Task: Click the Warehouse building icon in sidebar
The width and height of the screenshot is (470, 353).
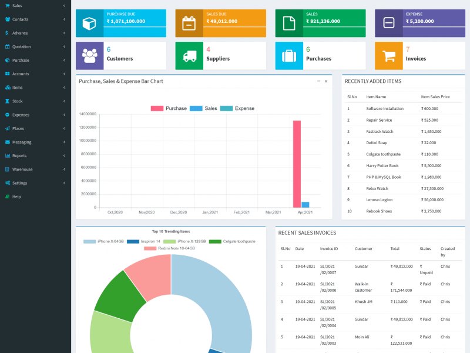Action: 7,169
